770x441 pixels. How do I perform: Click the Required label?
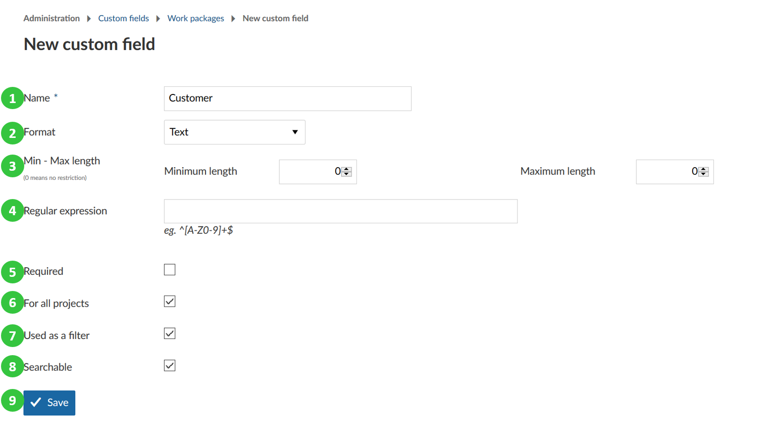[x=43, y=271]
